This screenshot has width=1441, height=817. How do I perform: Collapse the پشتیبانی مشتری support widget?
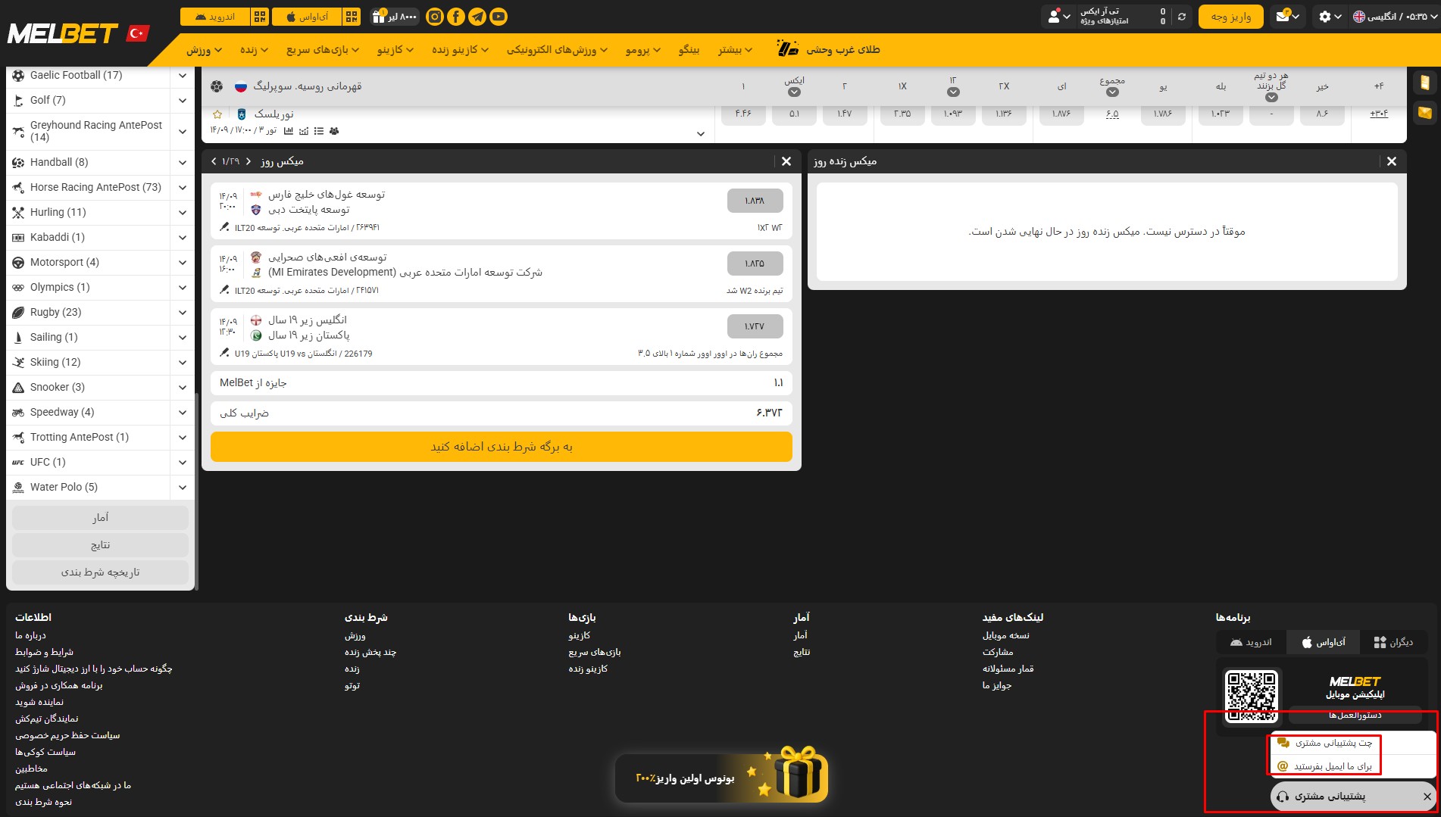click(1427, 797)
